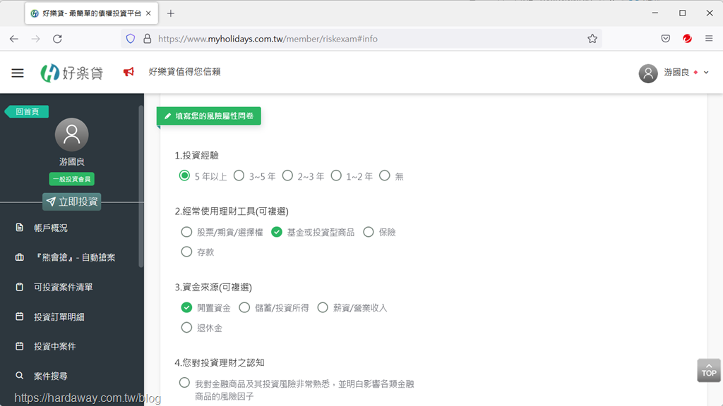Open a new browser tab
Image resolution: width=723 pixels, height=406 pixels.
click(x=171, y=13)
